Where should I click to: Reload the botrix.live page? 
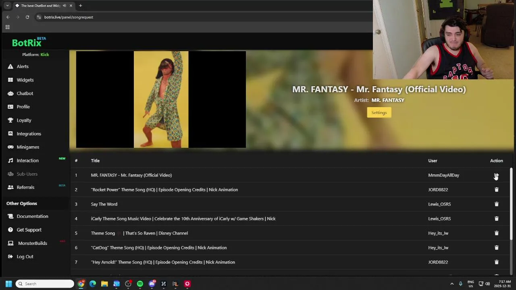click(x=27, y=17)
